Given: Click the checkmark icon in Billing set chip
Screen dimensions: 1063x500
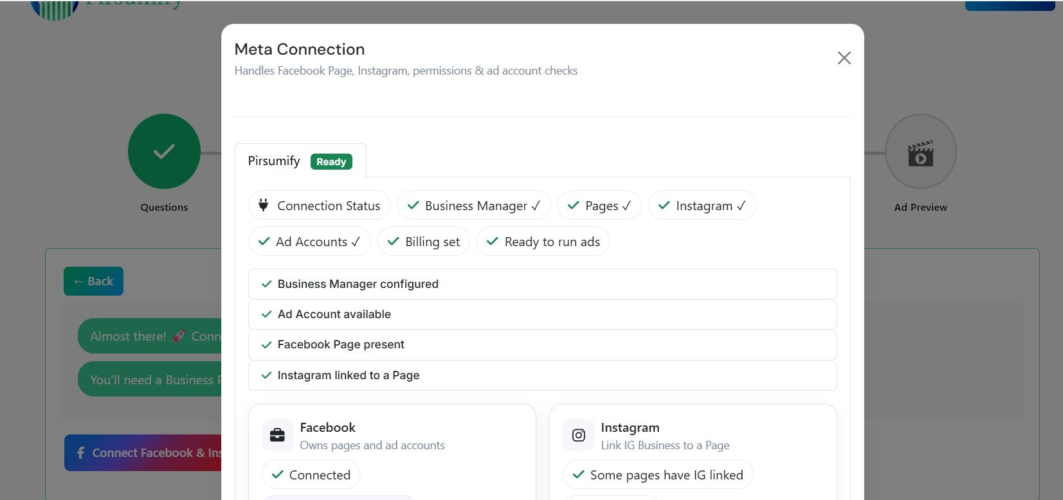Looking at the screenshot, I should point(393,242).
